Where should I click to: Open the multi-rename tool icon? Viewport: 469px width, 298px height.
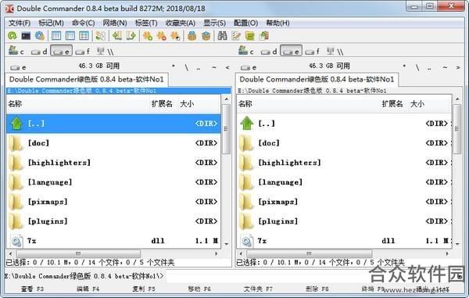pos(236,36)
